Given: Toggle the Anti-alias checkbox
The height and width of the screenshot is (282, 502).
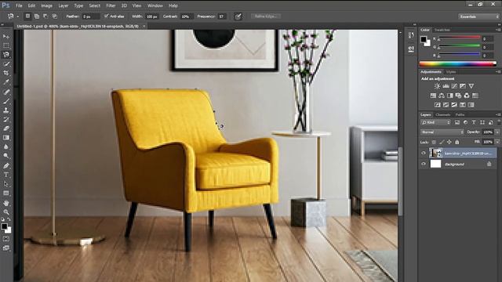Looking at the screenshot, I should click(x=107, y=16).
